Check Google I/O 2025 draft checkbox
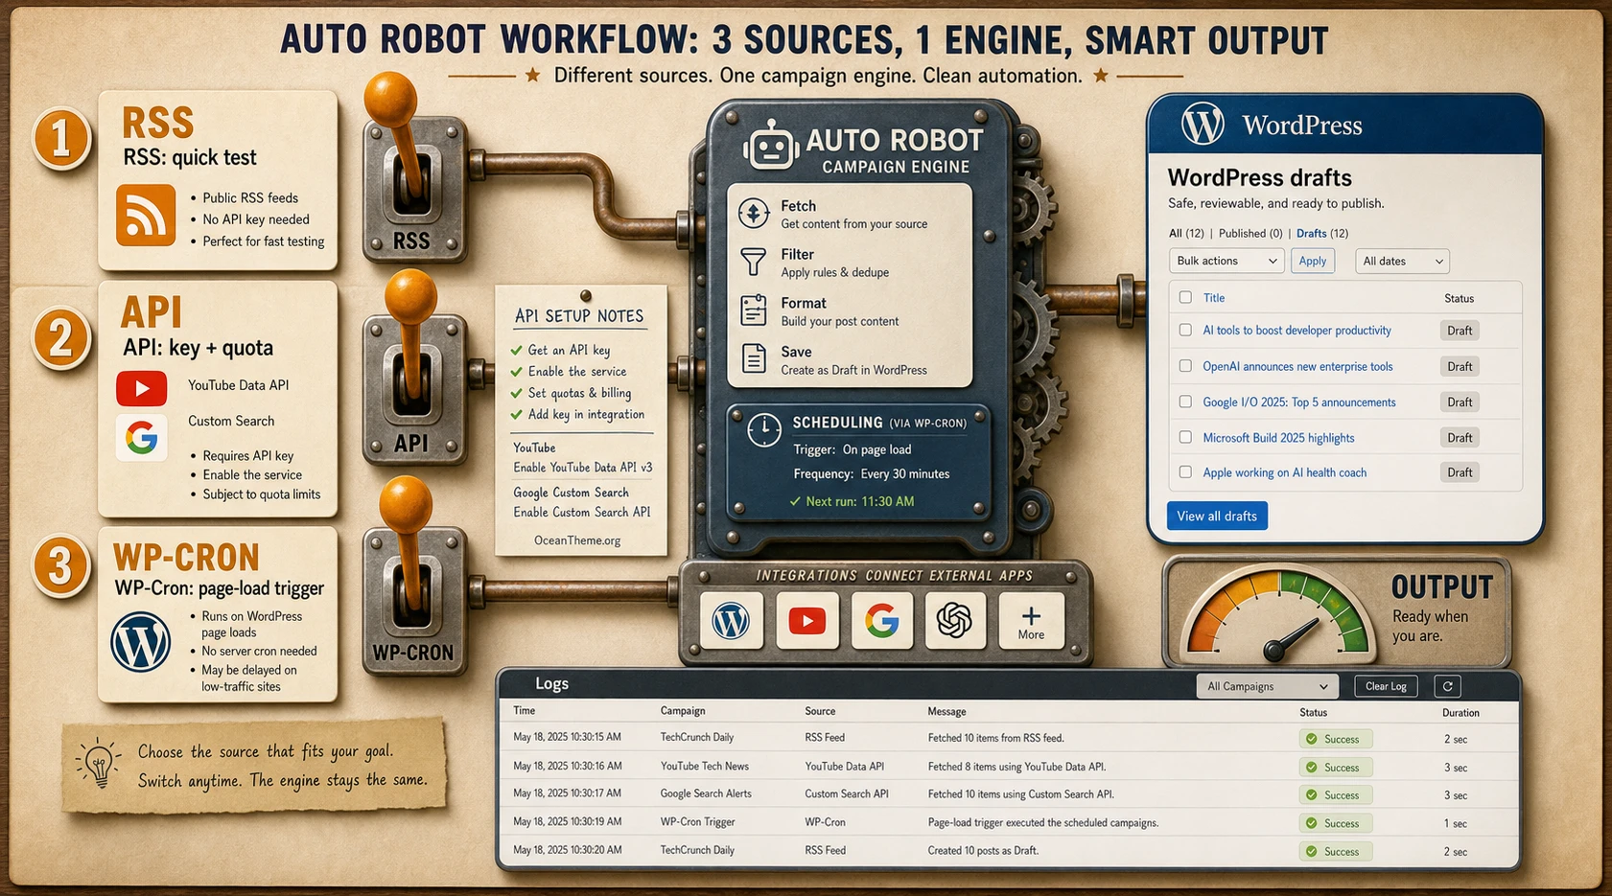Screen dimensions: 1612x896 point(1185,402)
